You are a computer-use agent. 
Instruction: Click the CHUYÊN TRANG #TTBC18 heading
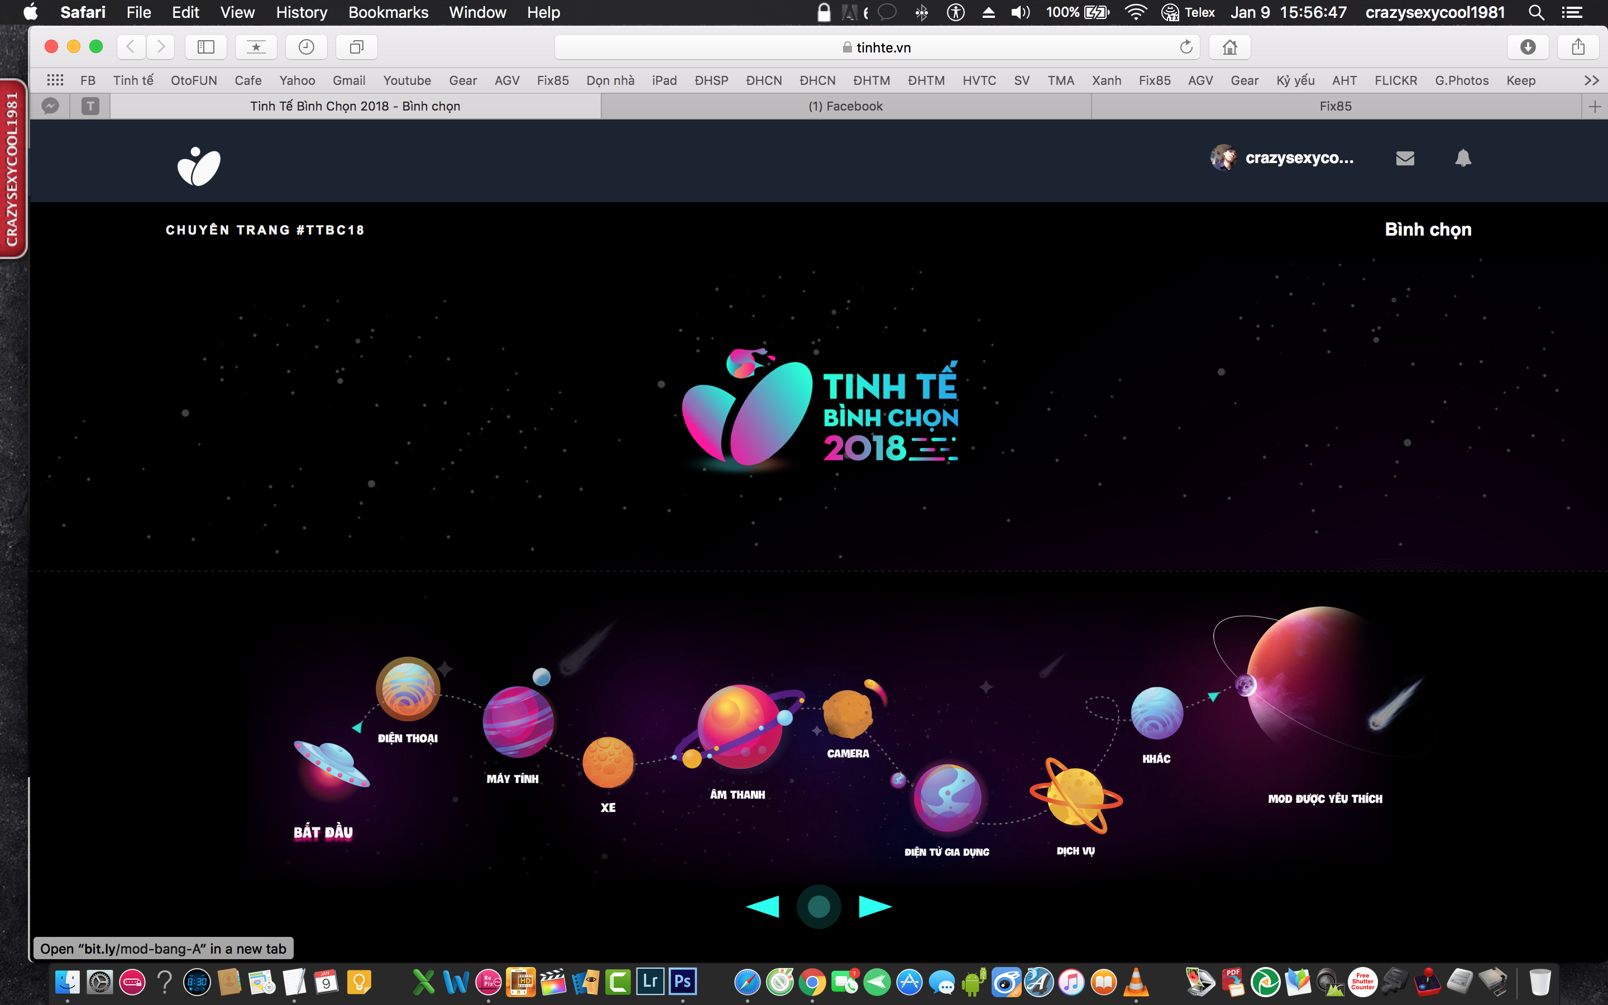[265, 230]
